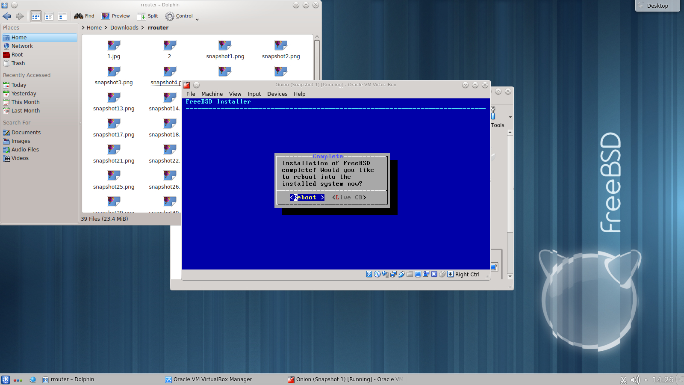Open Machine menu in VirtualBox VM window
The height and width of the screenshot is (385, 684).
tap(212, 94)
